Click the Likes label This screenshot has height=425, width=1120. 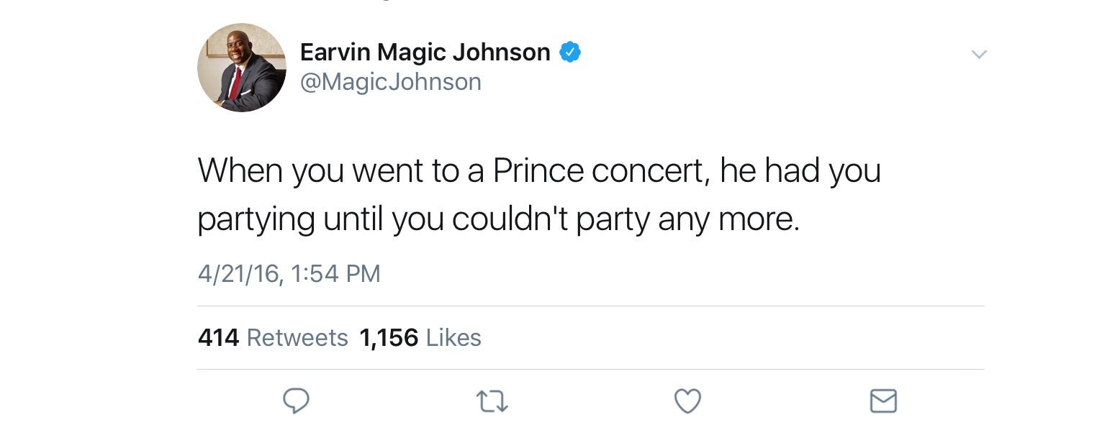[x=453, y=337]
